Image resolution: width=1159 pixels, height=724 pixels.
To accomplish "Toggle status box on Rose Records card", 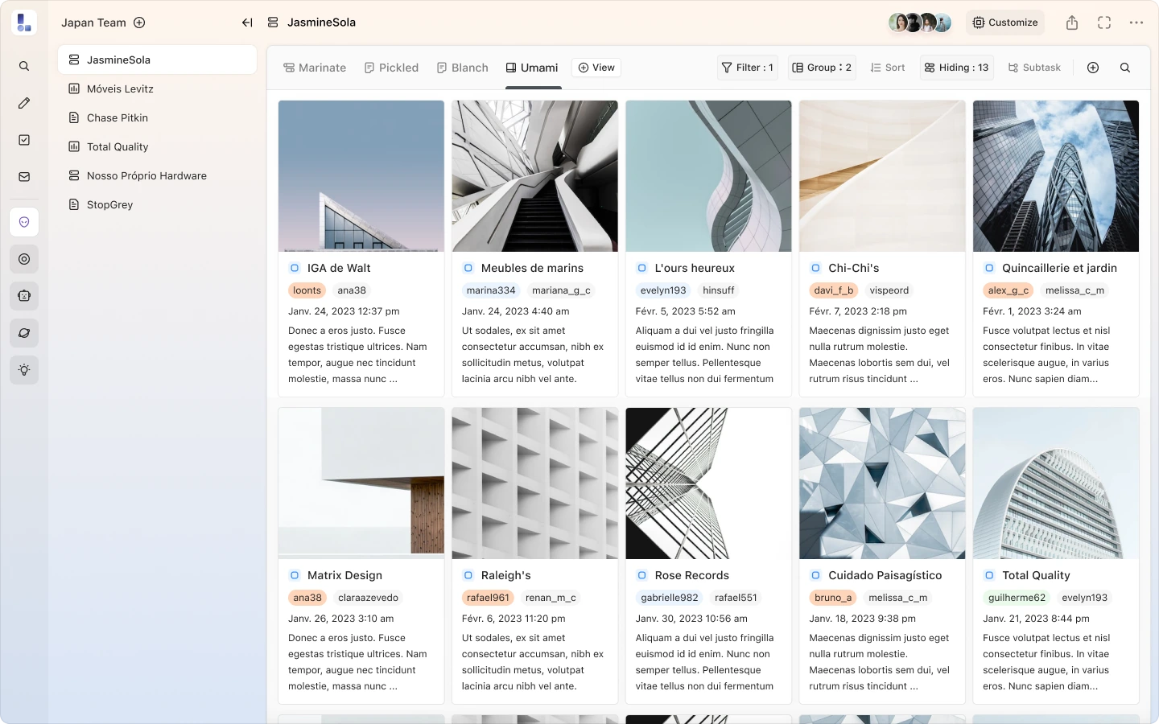I will tap(642, 575).
